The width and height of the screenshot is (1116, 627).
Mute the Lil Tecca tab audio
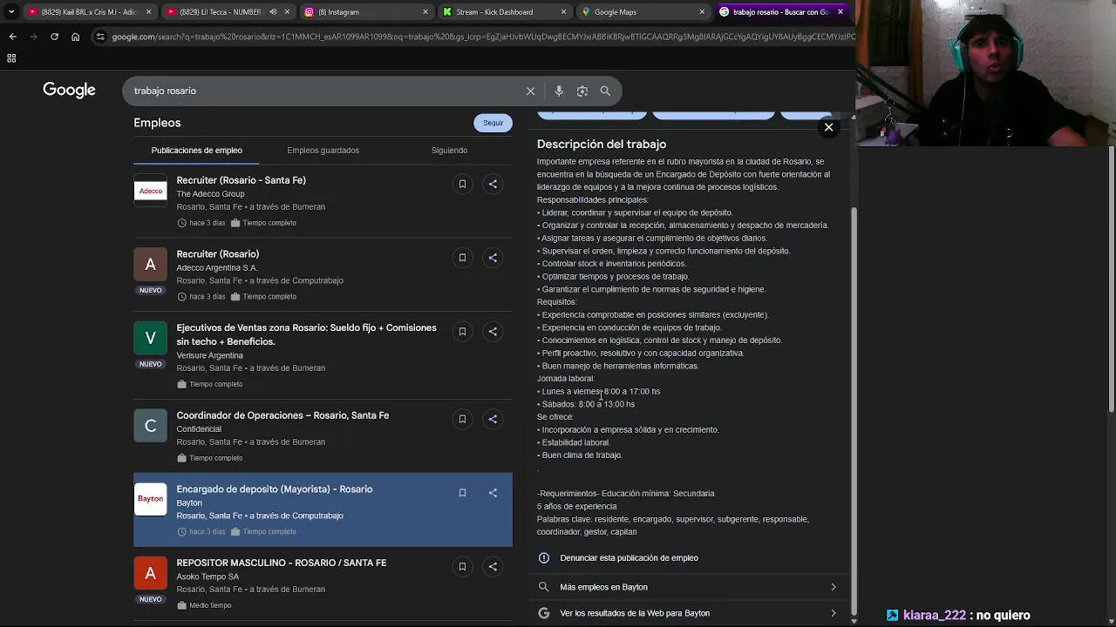pyautogui.click(x=273, y=12)
